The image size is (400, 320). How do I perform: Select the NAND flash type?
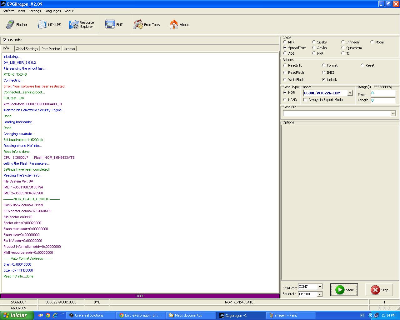285,100
